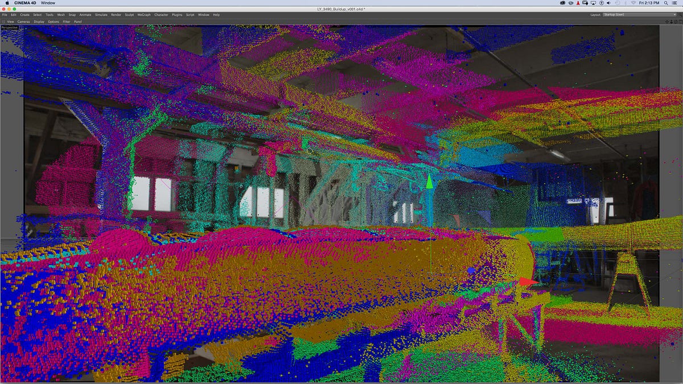Viewport: 683px width, 384px height.
Task: Open the Filter menu in the viewport bar
Action: (x=67, y=21)
